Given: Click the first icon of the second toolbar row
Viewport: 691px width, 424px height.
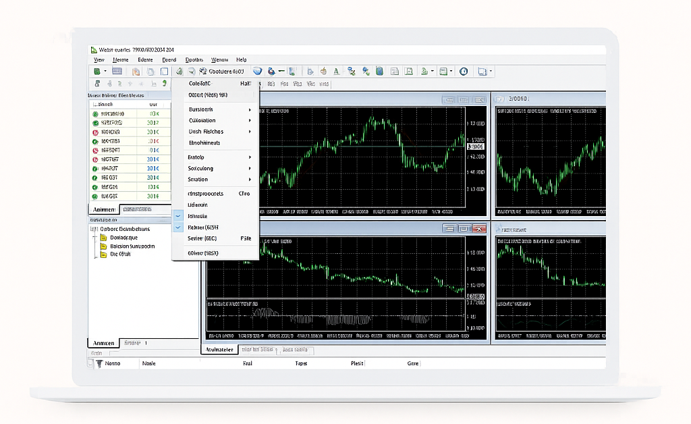Looking at the screenshot, I should (x=97, y=83).
